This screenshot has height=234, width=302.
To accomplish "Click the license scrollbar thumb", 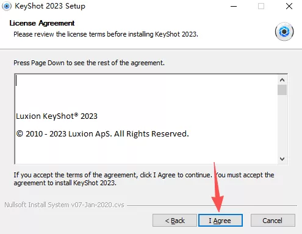I will tap(282, 90).
